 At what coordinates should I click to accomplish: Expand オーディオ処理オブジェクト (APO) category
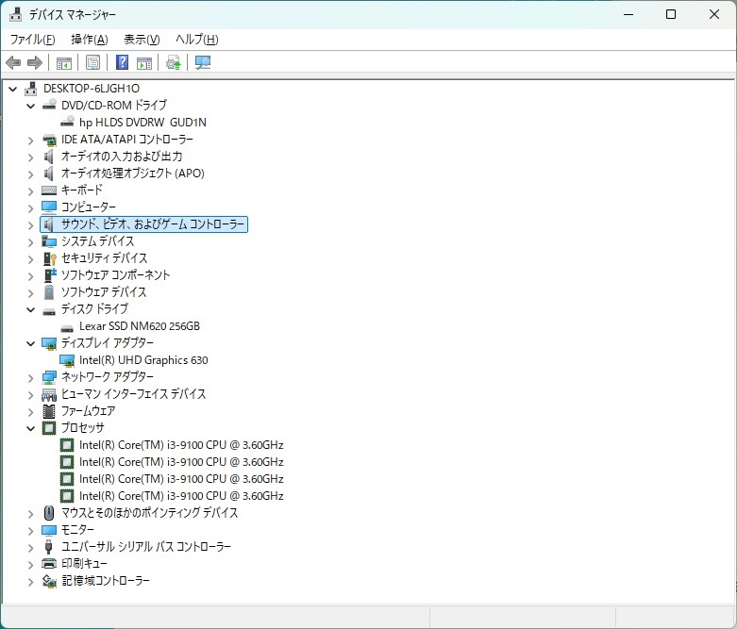(31, 174)
